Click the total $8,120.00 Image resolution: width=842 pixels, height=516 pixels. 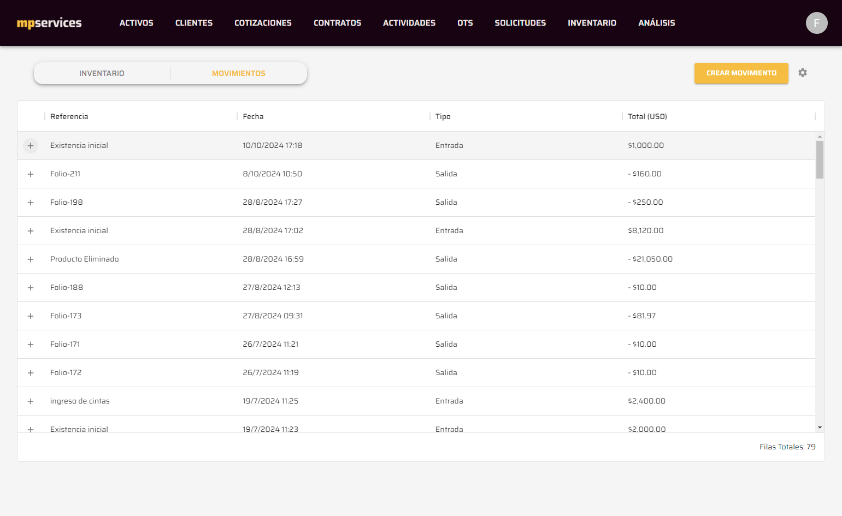(646, 231)
